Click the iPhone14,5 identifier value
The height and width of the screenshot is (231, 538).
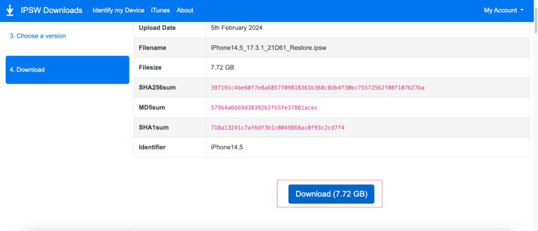pyautogui.click(x=227, y=147)
